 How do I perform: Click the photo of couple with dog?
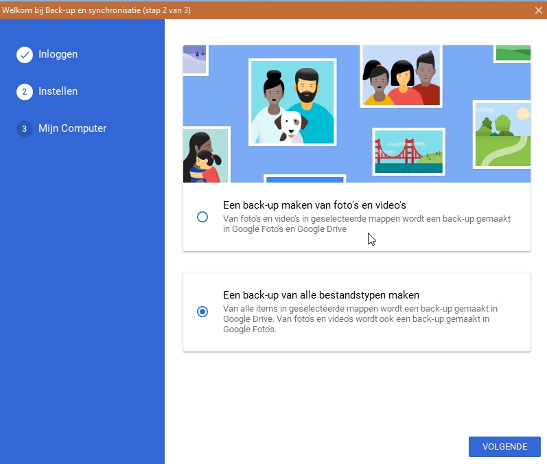coord(292,102)
